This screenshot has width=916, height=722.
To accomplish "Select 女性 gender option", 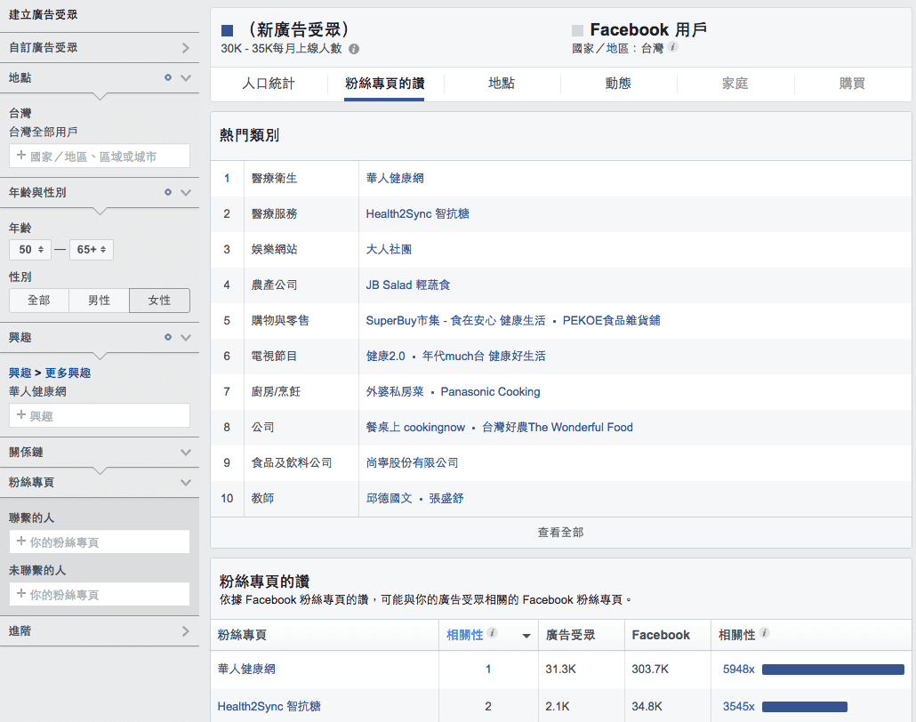I will [x=159, y=301].
